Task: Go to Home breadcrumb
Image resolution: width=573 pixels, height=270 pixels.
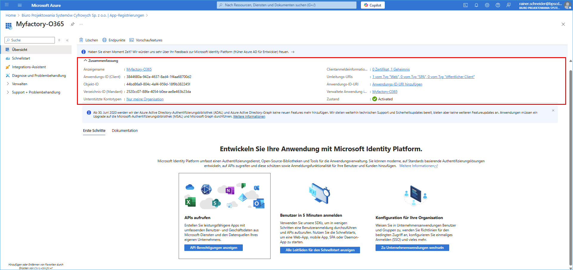Action: (x=11, y=15)
